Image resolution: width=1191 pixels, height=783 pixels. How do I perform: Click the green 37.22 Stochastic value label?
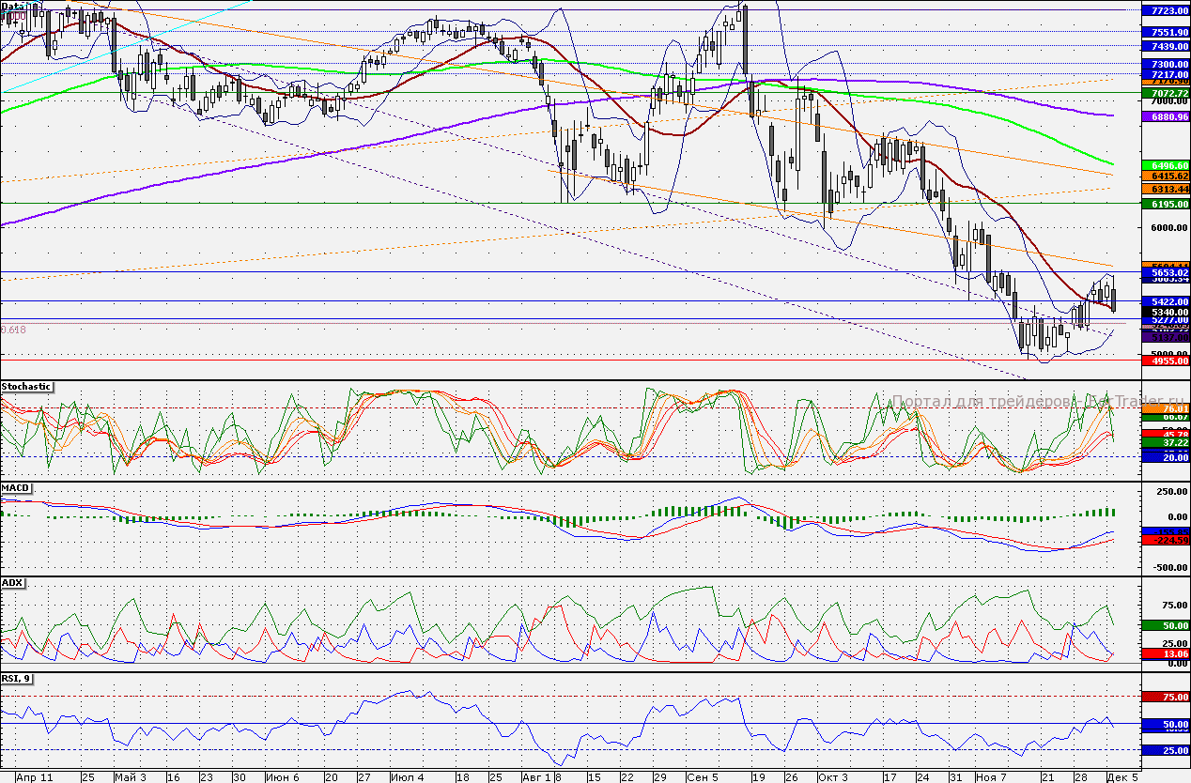point(1164,441)
